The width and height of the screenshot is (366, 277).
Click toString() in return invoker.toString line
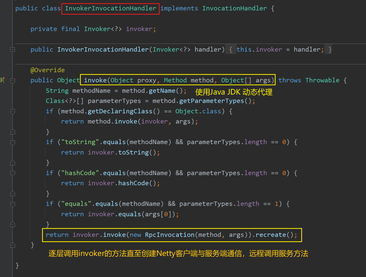[137, 152]
